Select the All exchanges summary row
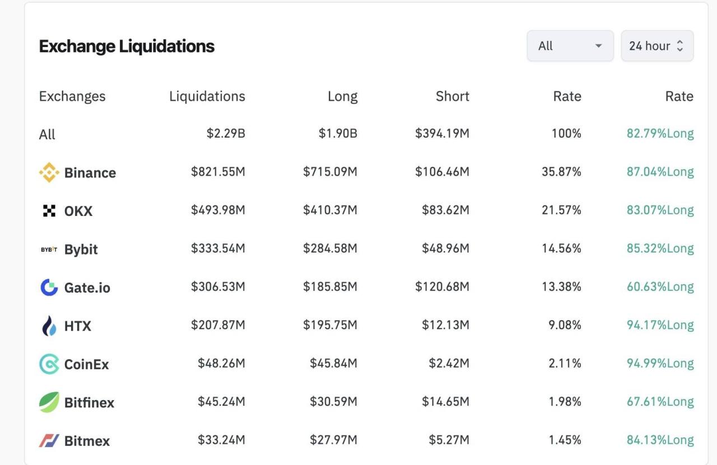The width and height of the screenshot is (717, 465). 47,134
